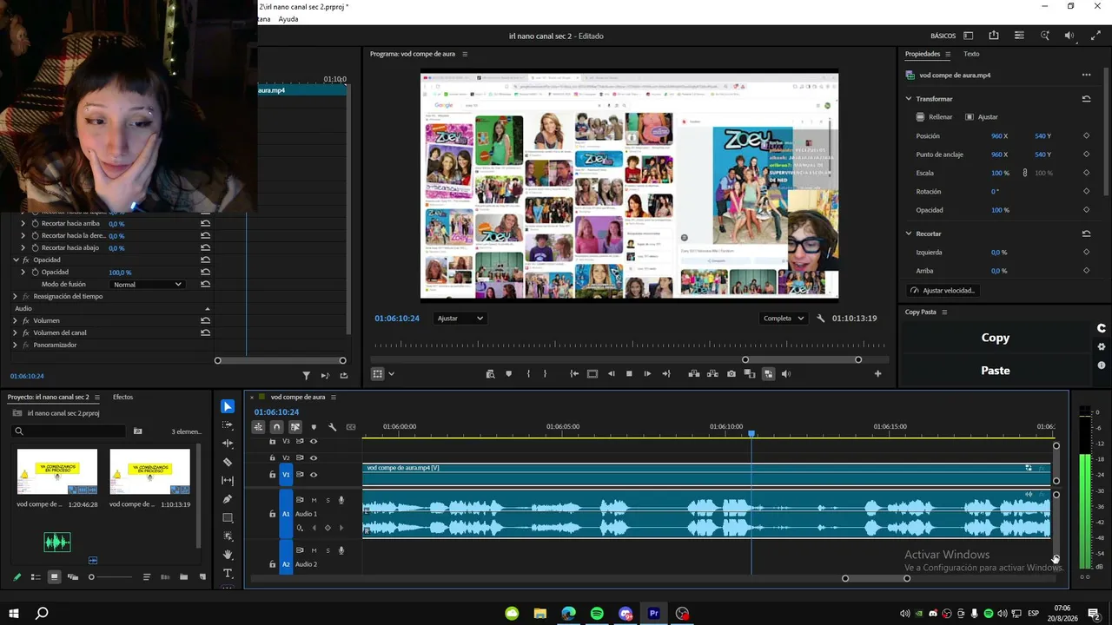Expand the Volumen effect

[x=15, y=320]
